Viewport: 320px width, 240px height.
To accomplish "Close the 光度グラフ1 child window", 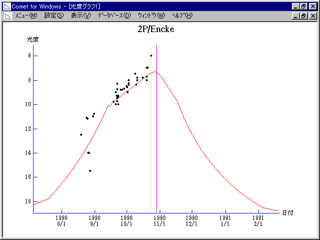I will [313, 16].
